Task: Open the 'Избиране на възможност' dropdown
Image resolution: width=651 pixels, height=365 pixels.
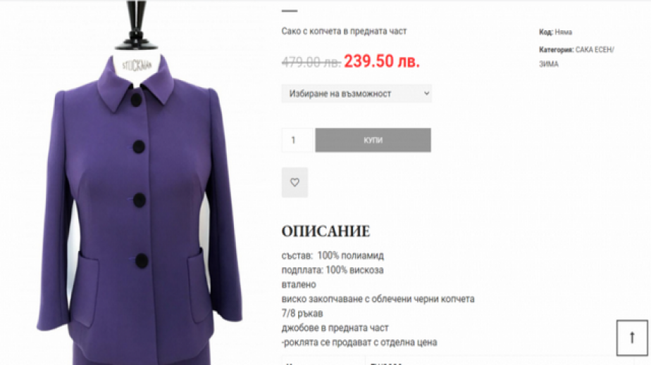Action: 356,94
